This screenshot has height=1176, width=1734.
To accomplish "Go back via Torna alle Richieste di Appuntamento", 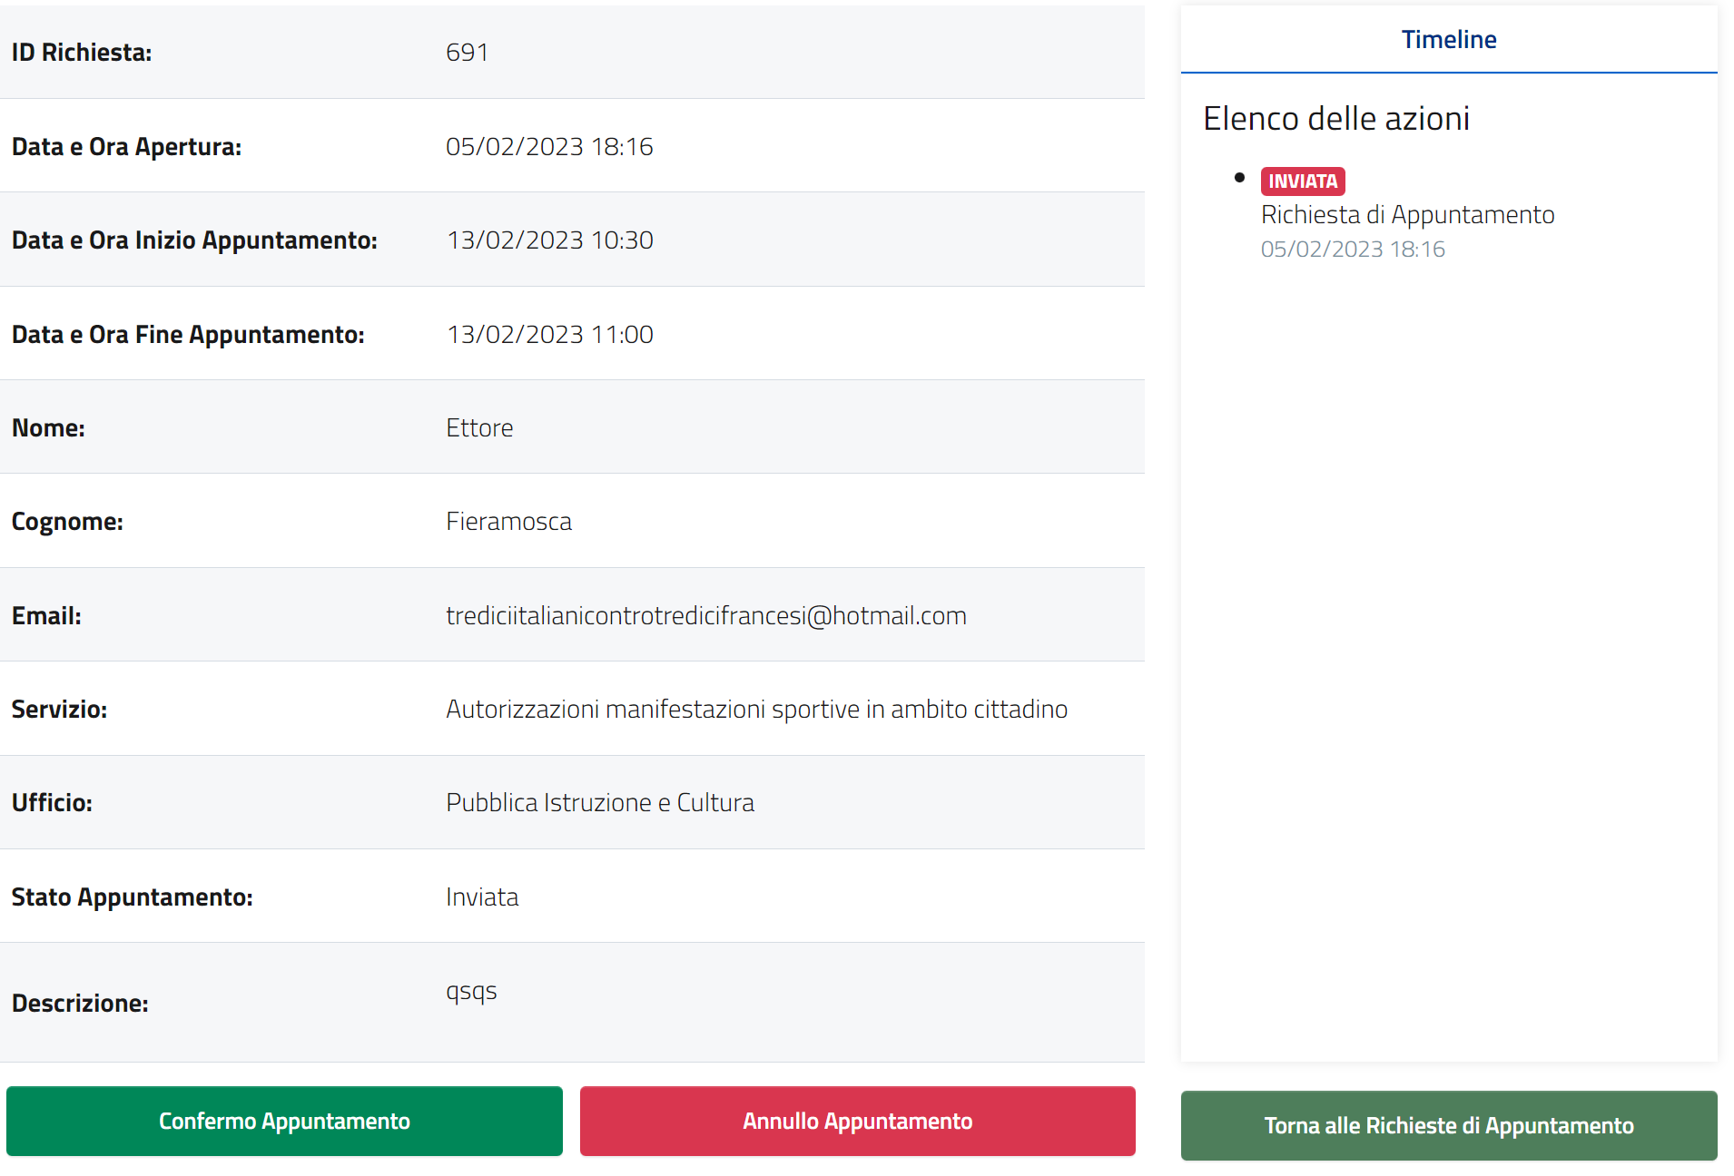I will click(1448, 1125).
